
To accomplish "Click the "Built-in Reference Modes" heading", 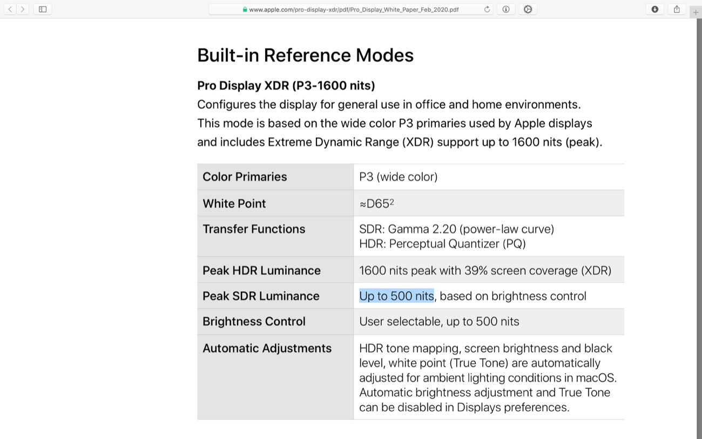I will (x=305, y=55).
